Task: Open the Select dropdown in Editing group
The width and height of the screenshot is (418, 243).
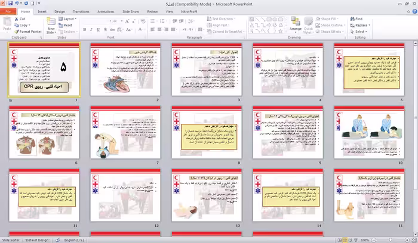Action: [x=359, y=32]
